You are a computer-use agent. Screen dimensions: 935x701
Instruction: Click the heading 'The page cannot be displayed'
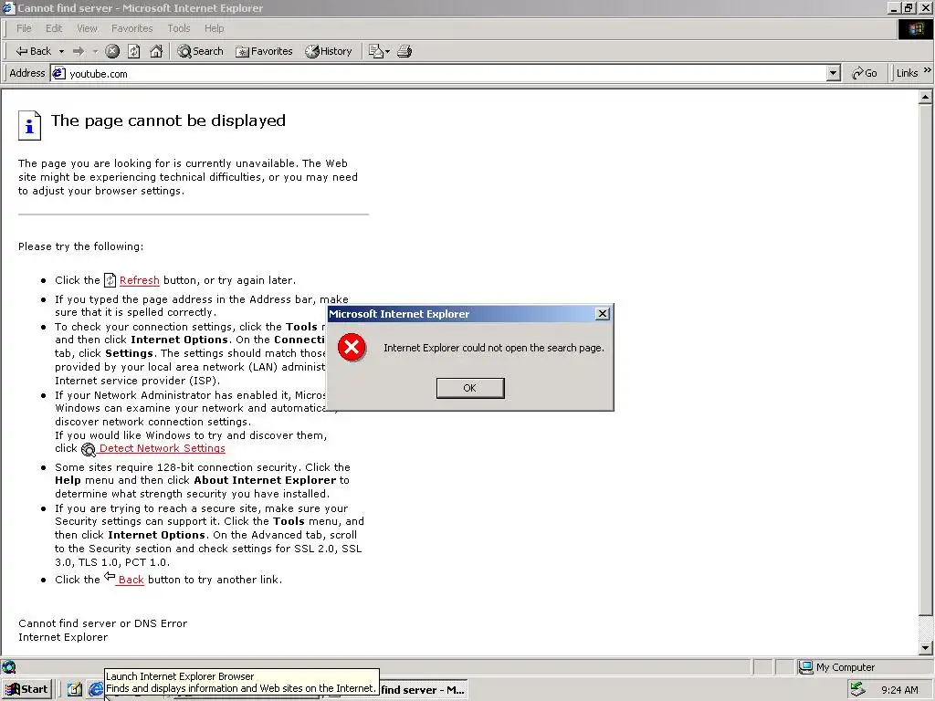coord(168,120)
